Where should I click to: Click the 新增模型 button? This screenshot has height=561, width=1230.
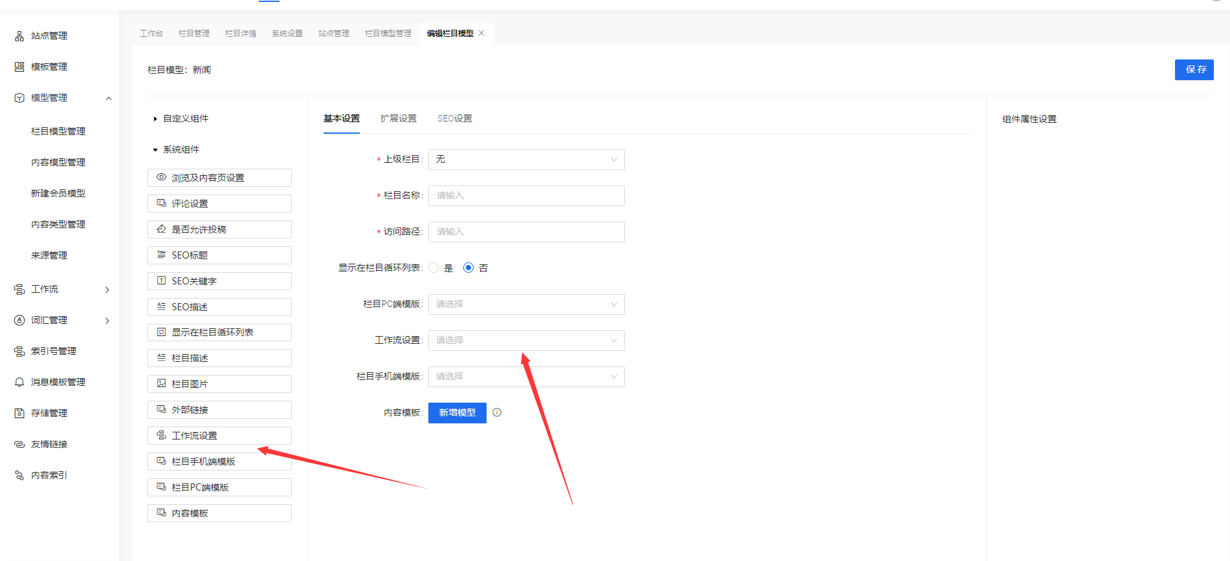(457, 413)
